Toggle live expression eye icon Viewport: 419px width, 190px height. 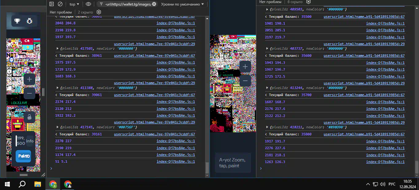point(88,4)
